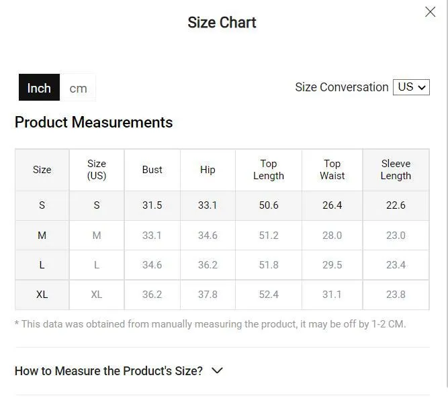This screenshot has height=402, width=448.
Task: Click the Size Conversation label
Action: 342,87
